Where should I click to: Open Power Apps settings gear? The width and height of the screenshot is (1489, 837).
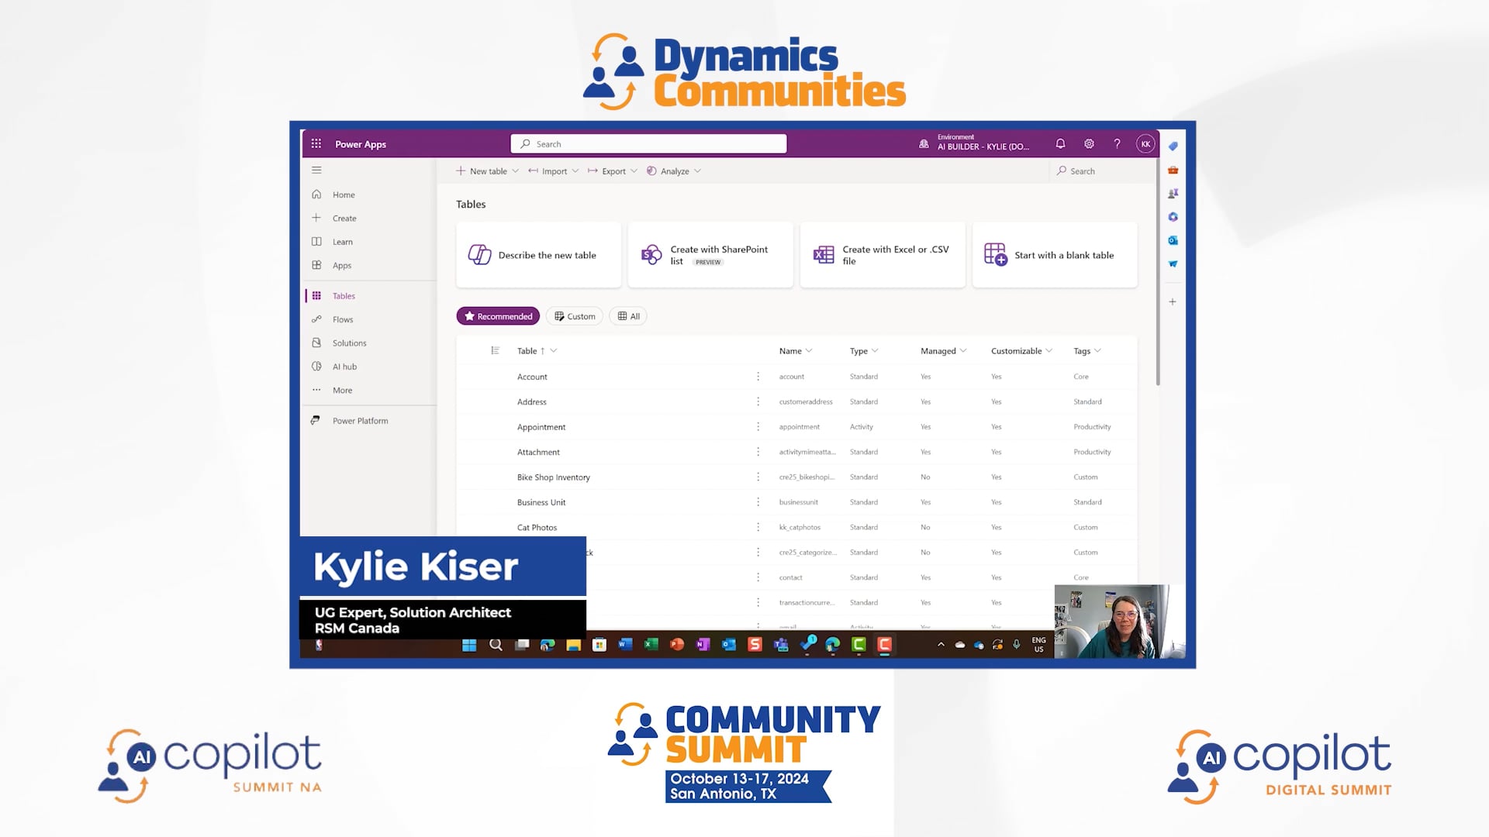pyautogui.click(x=1089, y=143)
